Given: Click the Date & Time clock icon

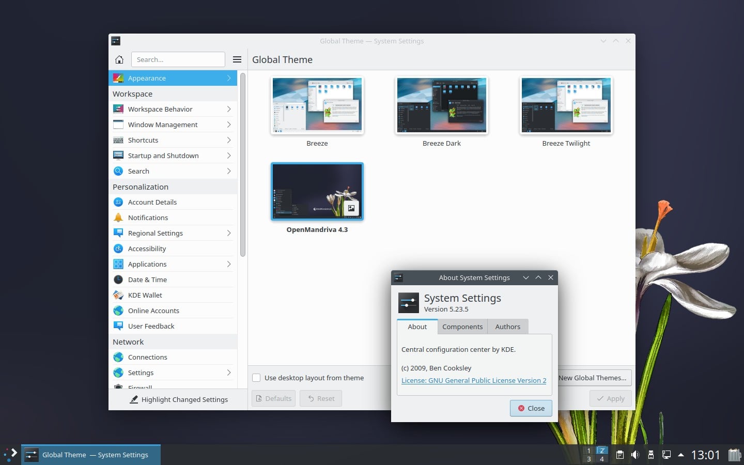Looking at the screenshot, I should point(118,280).
